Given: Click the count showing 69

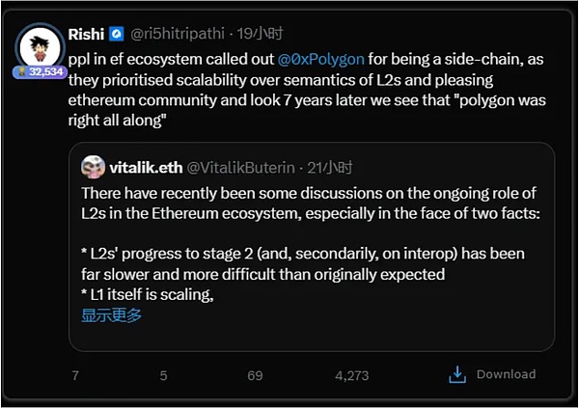Looking at the screenshot, I should coord(255,374).
